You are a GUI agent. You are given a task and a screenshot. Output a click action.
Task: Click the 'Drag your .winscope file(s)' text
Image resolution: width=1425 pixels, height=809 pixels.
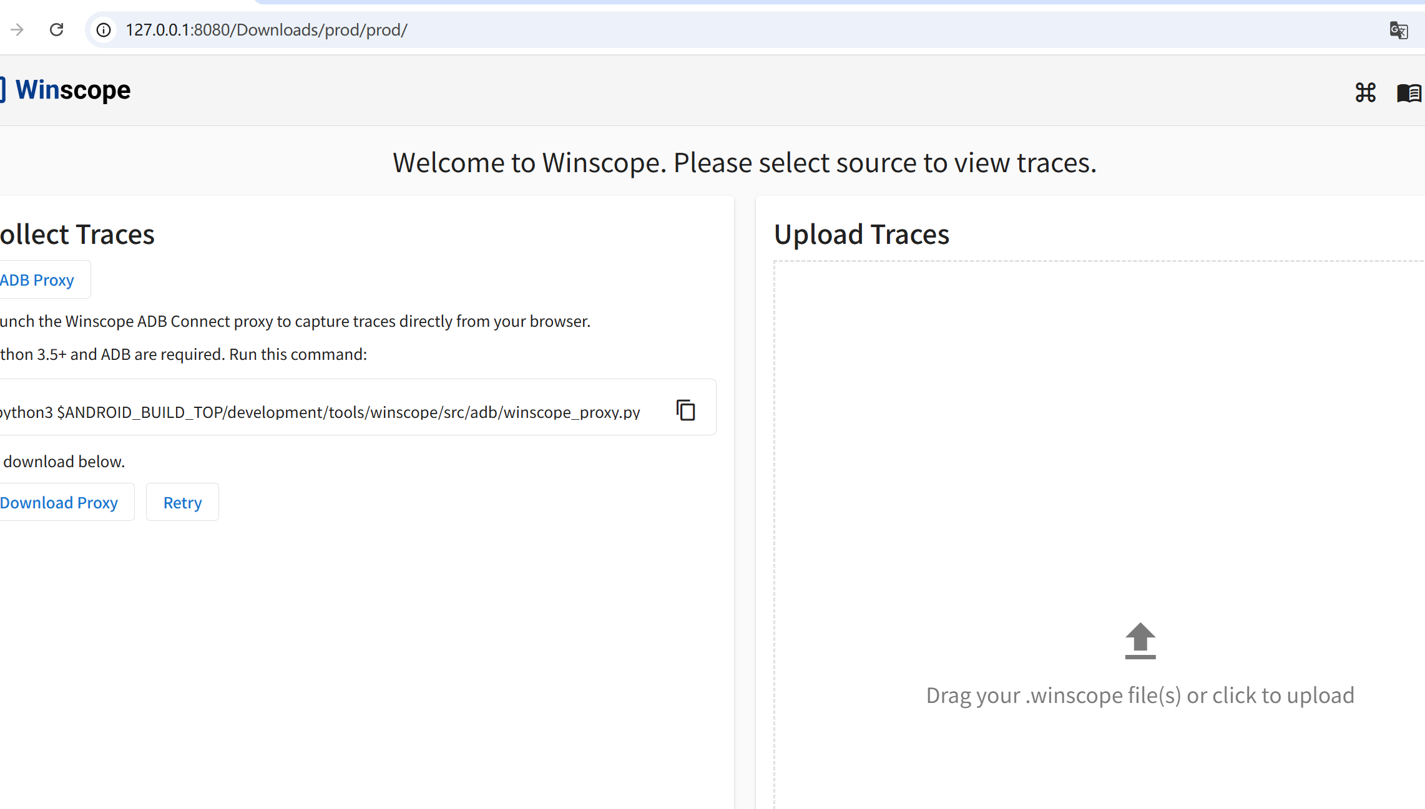point(1140,695)
